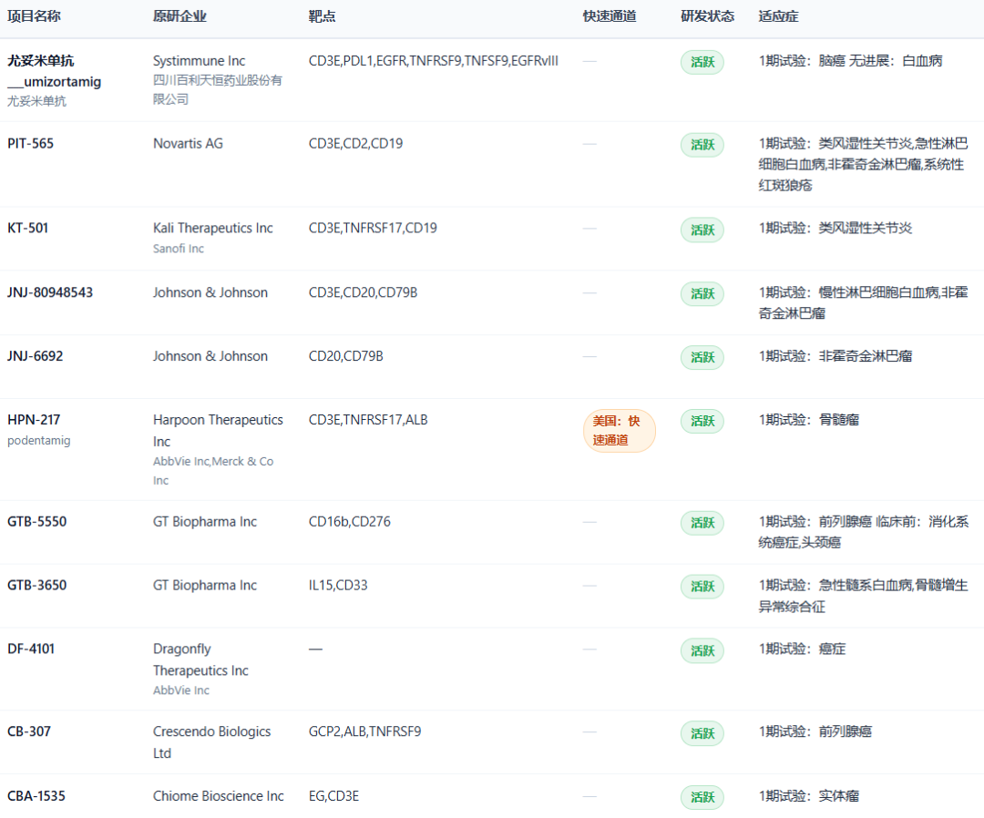984x818 pixels.
Task: Open the KT-501 project
Action: tap(27, 229)
